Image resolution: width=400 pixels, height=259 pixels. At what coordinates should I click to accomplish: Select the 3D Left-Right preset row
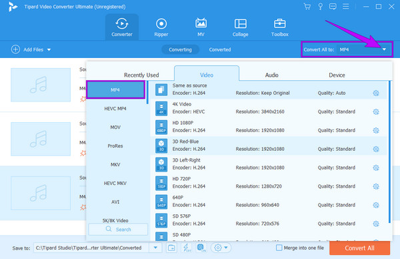click(269, 164)
